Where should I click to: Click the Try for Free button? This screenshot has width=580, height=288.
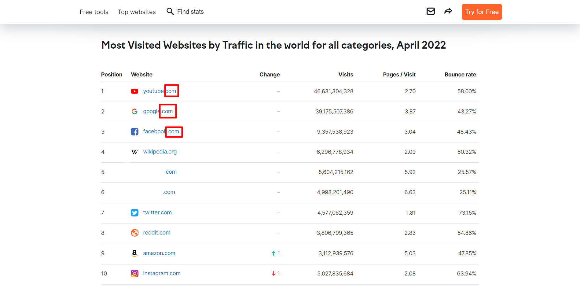click(482, 12)
